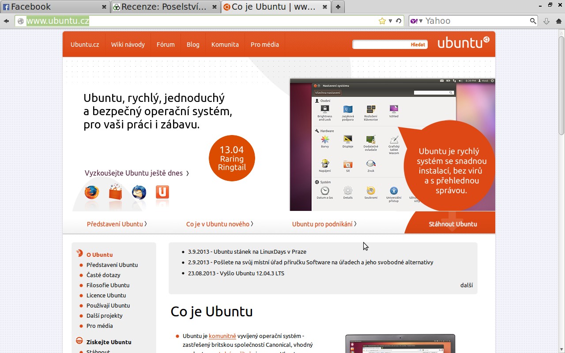Open Používají Ubuntu sidebar link
Viewport: 565px width, 353px height.
(x=108, y=305)
